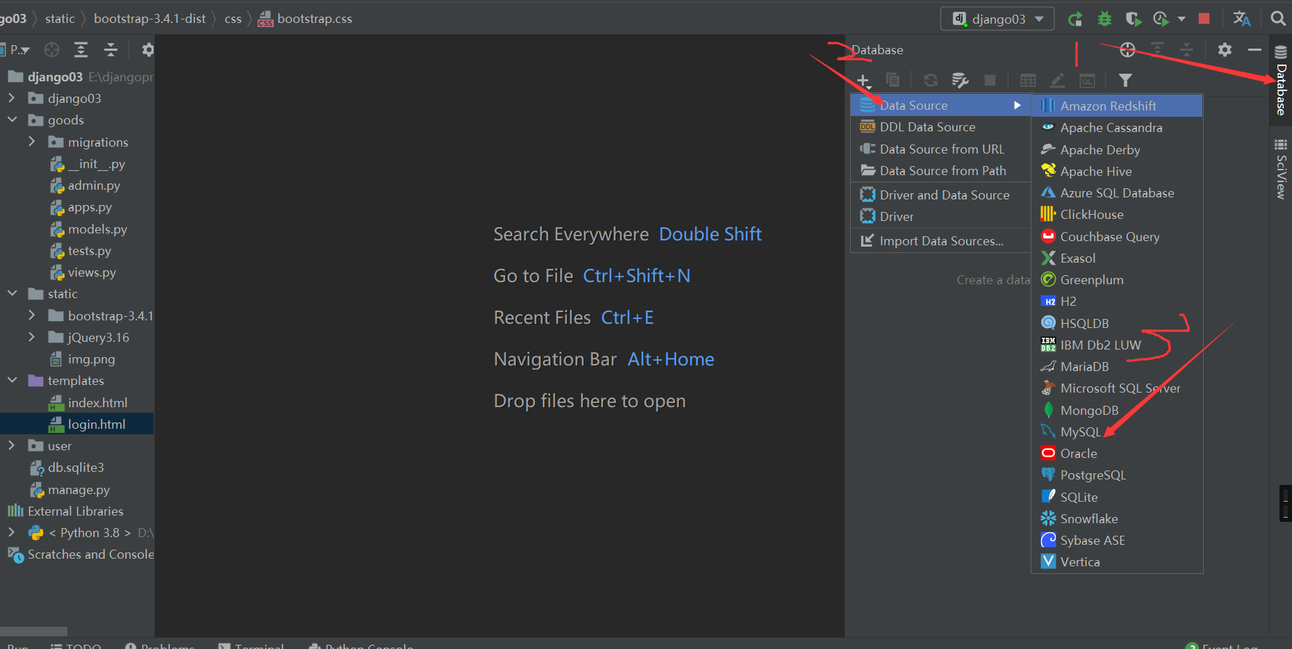
Task: Click Run with Coverage icon
Action: coord(1134,19)
